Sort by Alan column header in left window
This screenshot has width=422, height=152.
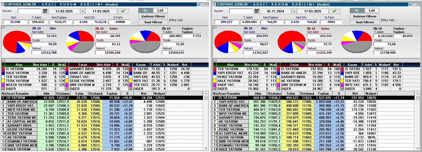click(19, 65)
